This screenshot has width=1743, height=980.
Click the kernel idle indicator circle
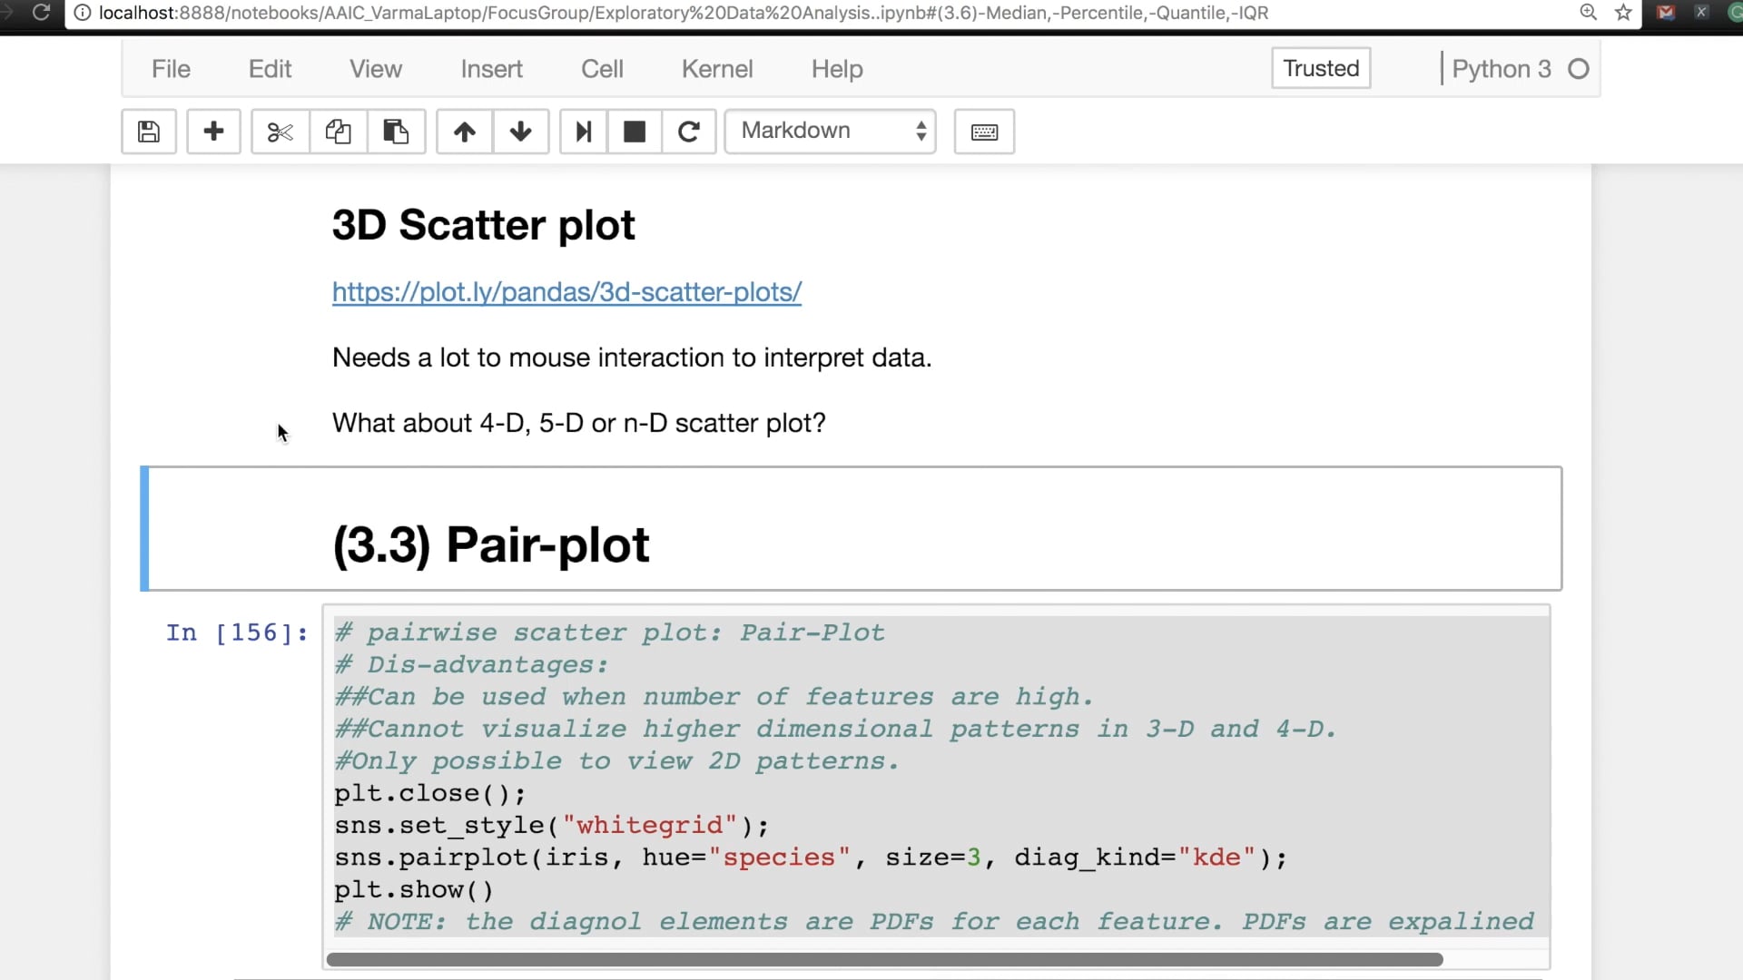[1579, 69]
